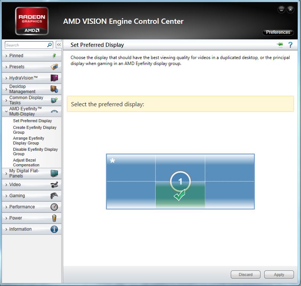Expand the Common Display Tasks chevron
This screenshot has width=301, height=286.
click(6, 100)
